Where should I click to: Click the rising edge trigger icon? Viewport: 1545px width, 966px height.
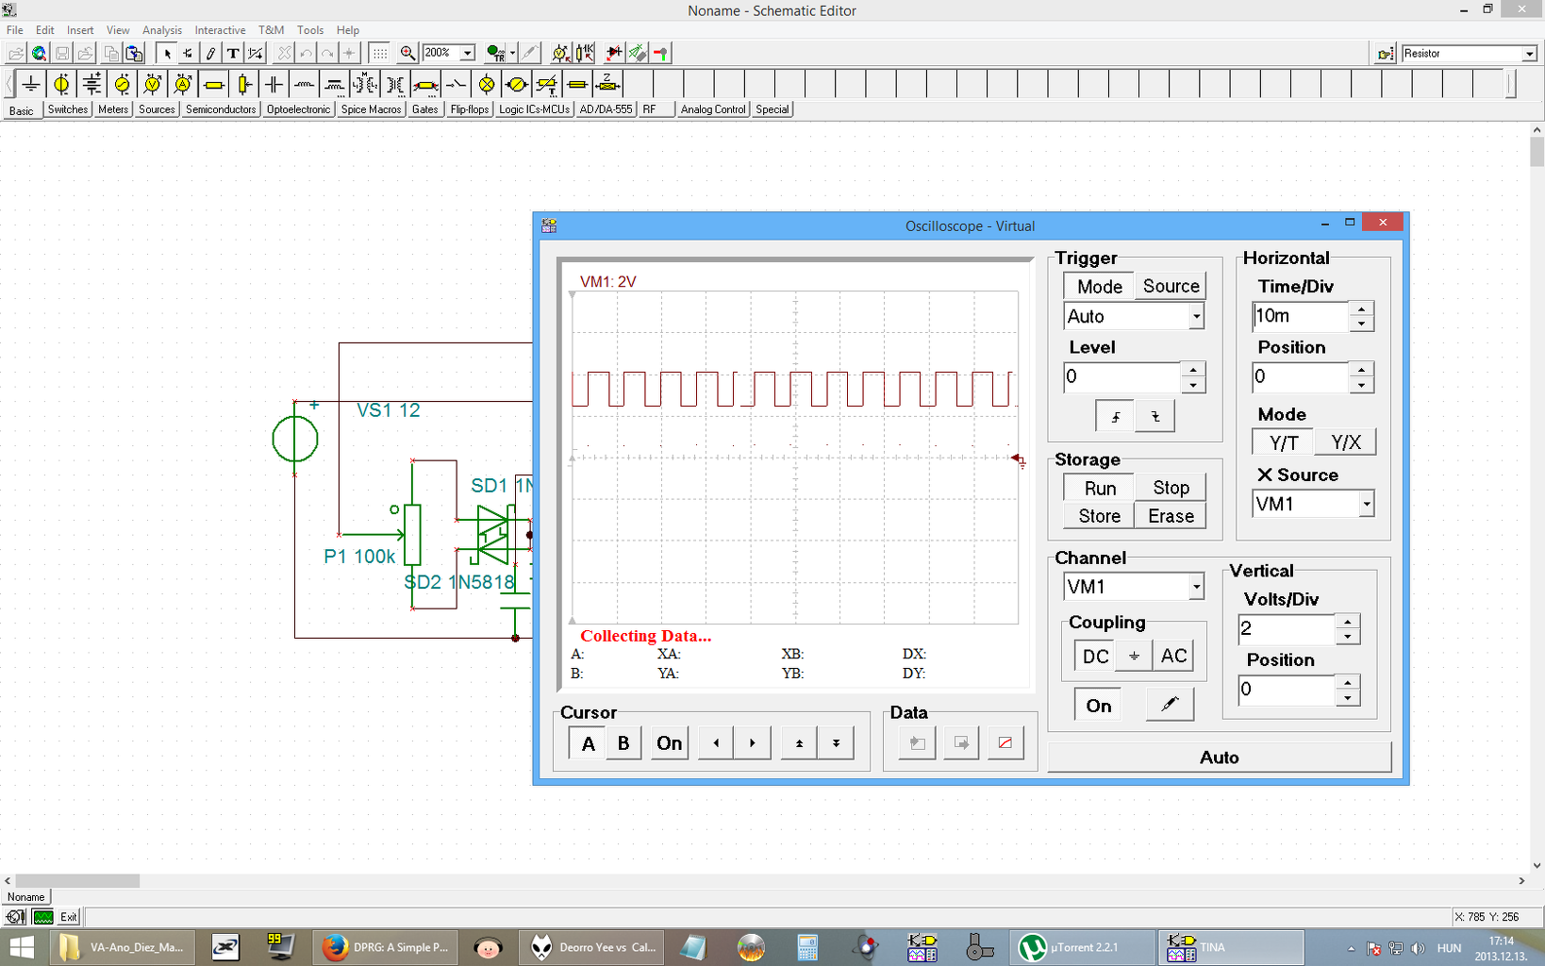1115,416
